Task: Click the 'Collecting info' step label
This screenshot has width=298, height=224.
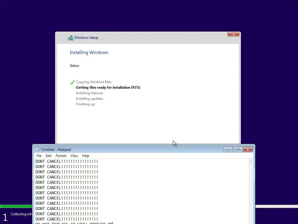Action: click(22, 214)
